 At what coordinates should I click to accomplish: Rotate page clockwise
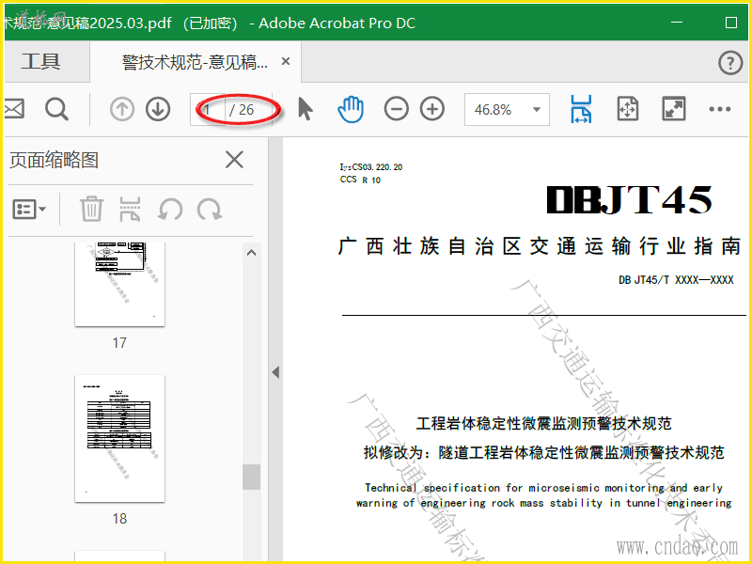210,210
